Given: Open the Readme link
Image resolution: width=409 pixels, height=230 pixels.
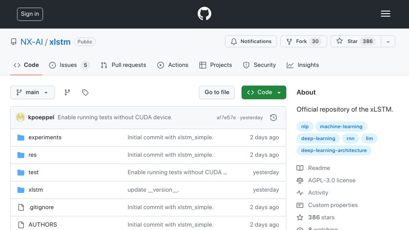Looking at the screenshot, I should [x=313, y=168].
